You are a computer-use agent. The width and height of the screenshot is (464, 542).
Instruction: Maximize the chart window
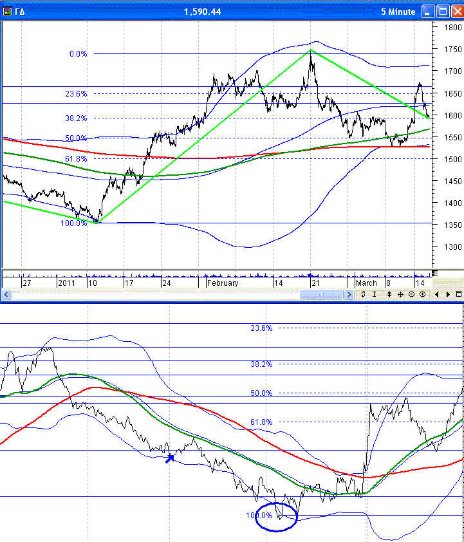click(443, 12)
